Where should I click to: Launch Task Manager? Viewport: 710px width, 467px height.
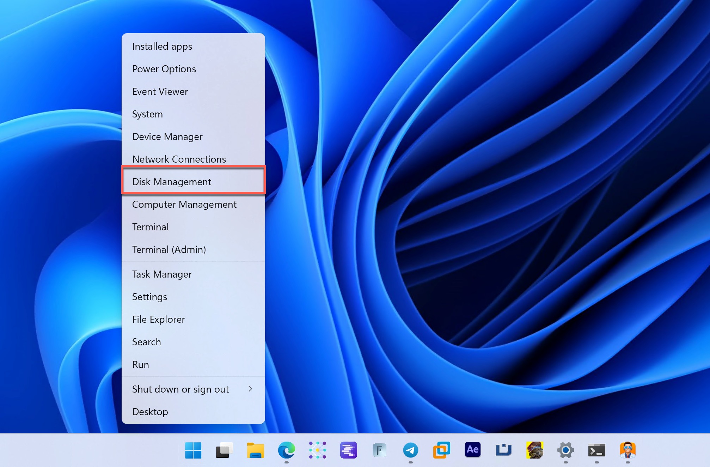193,274
